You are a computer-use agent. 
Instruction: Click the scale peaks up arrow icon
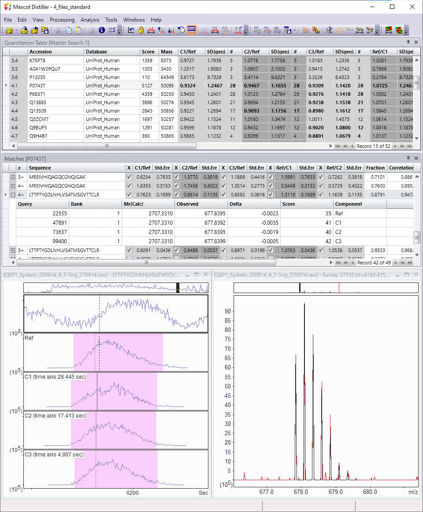(161, 30)
